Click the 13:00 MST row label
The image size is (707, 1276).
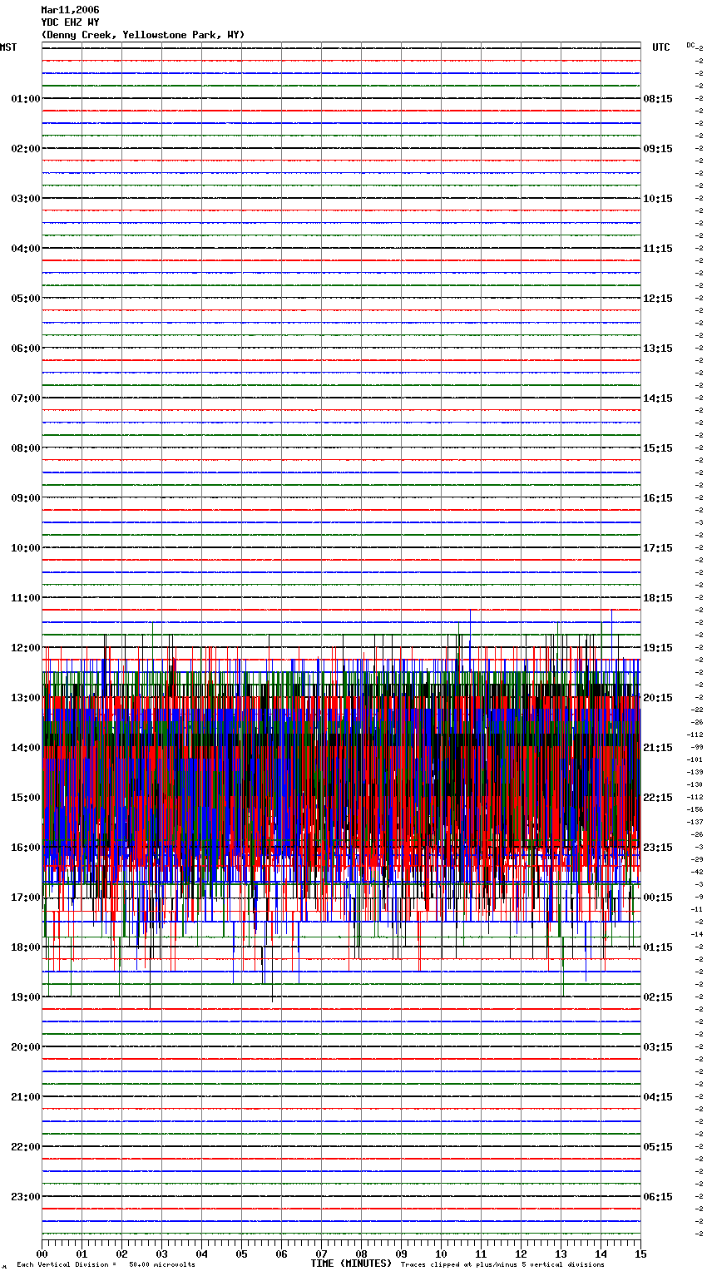tap(26, 698)
